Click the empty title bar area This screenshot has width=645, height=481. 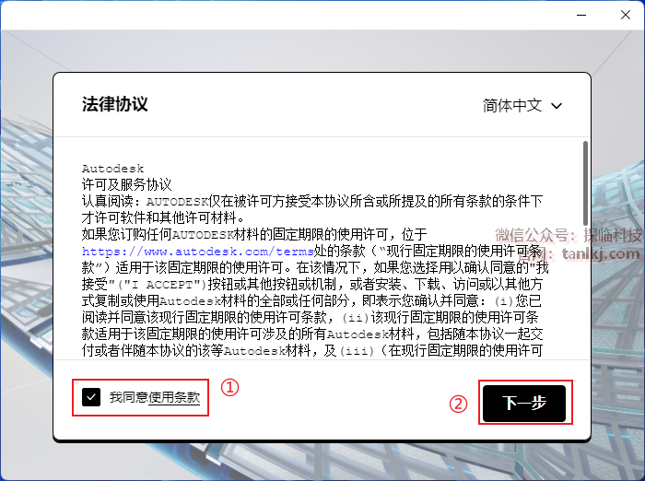pyautogui.click(x=276, y=15)
